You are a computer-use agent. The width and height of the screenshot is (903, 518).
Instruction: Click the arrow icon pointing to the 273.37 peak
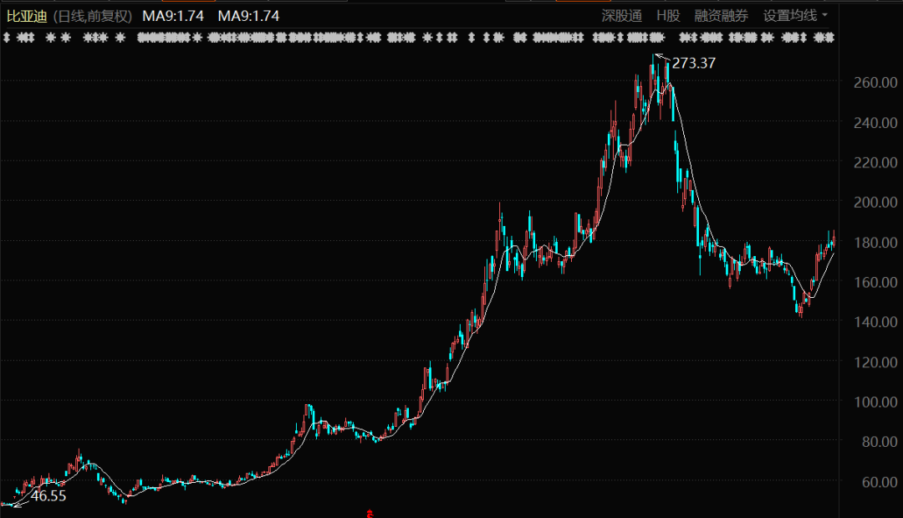(661, 58)
